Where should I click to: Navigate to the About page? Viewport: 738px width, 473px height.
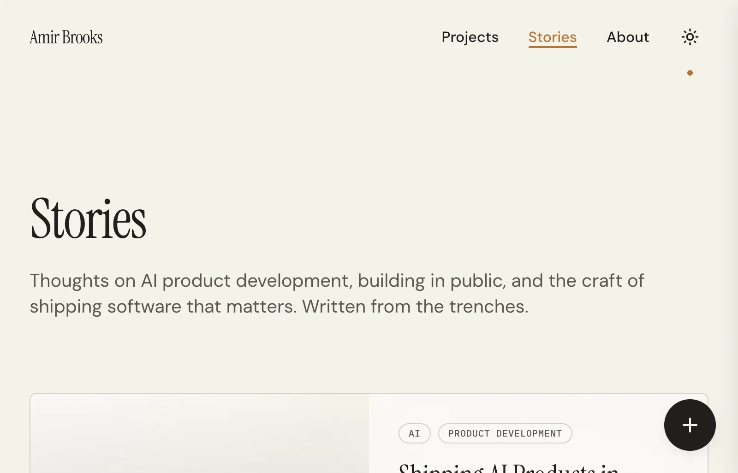click(628, 37)
